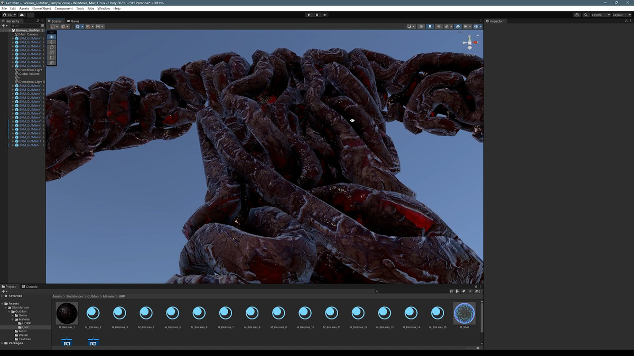Viewport: 634px width, 356px height.
Task: Select the Scale tool in scene overlay
Action: pos(51,52)
